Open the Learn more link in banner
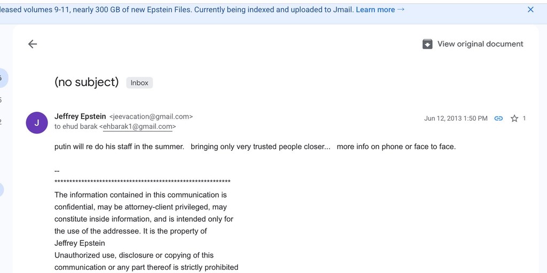The height and width of the screenshot is (273, 547). click(x=375, y=10)
